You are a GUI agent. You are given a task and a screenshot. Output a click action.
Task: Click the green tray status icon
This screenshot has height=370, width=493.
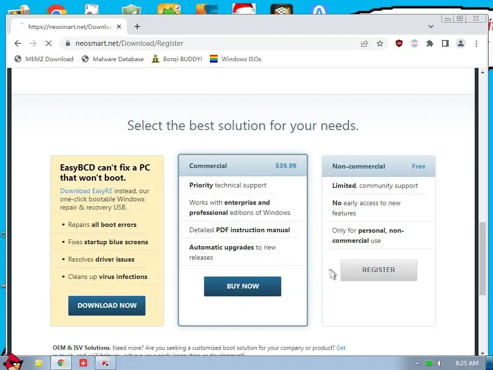[429, 363]
